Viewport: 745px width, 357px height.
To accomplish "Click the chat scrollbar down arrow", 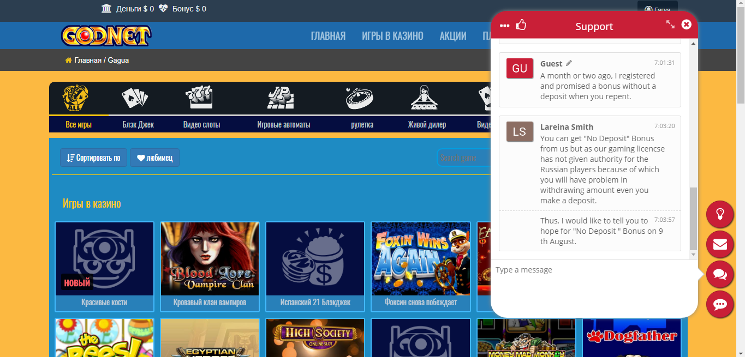I will pyautogui.click(x=693, y=255).
